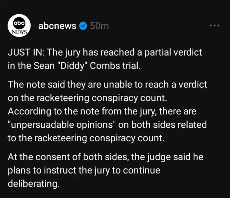Click the "partial verdict" phrase
Viewport: 230px width, 198px height.
pyautogui.click(x=173, y=52)
